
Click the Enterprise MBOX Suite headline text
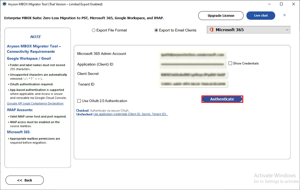(x=84, y=18)
